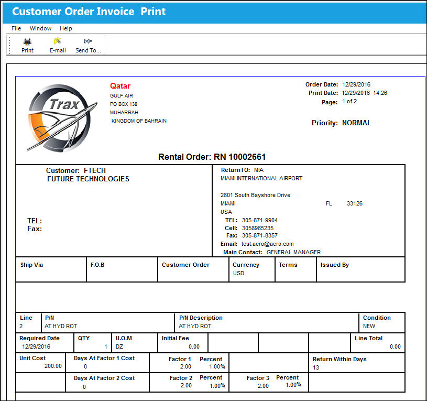Select the "GULF AIR" address line

tap(122, 96)
